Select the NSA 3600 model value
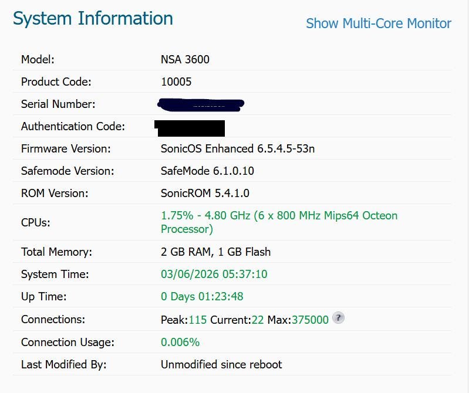This screenshot has height=393, width=472. pyautogui.click(x=185, y=59)
